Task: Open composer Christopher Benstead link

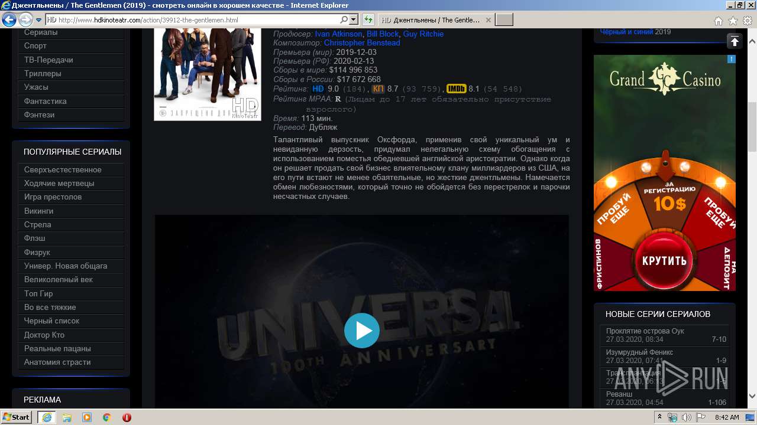Action: coord(362,43)
